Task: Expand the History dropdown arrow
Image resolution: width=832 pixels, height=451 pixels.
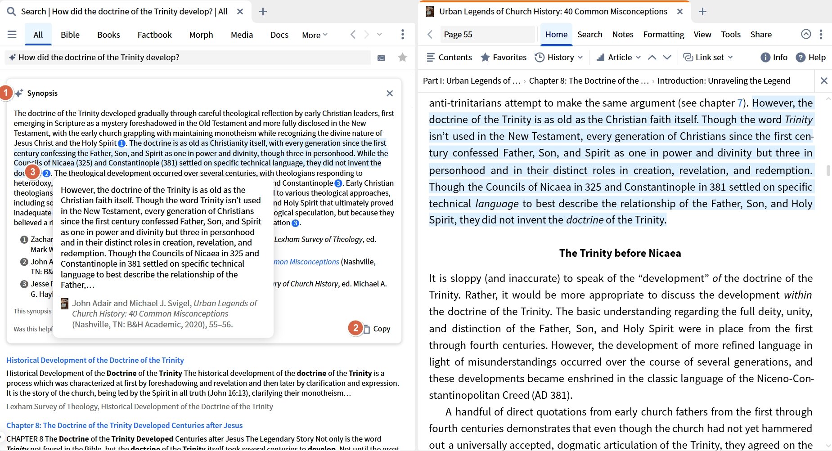Action: 580,57
